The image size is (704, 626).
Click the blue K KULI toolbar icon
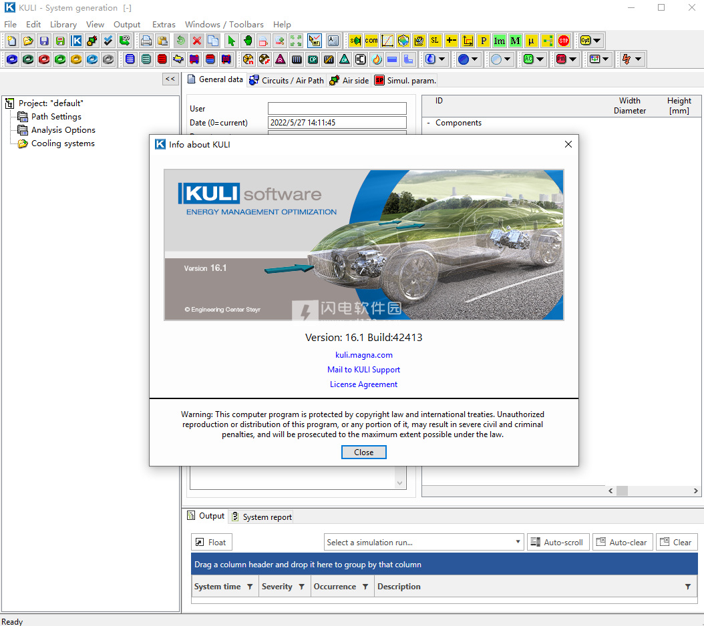pos(76,41)
